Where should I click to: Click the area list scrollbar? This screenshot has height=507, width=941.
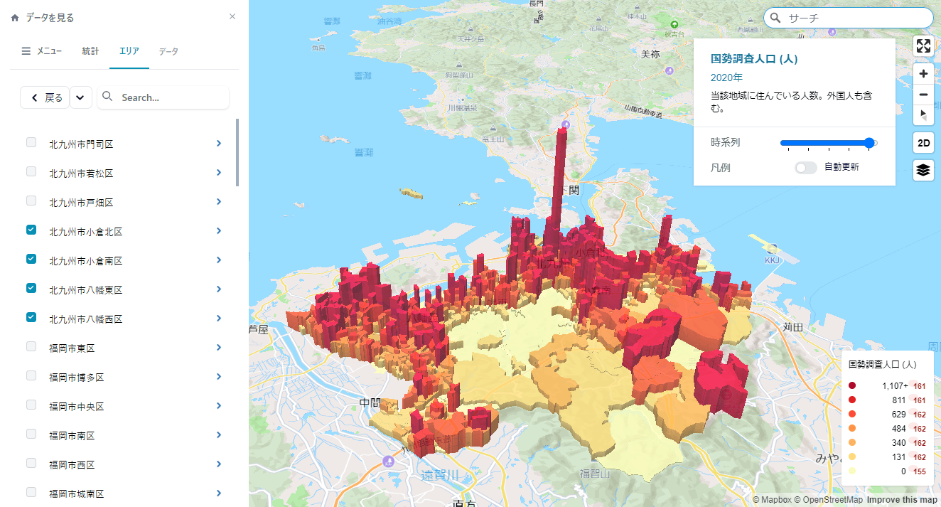pyautogui.click(x=237, y=152)
